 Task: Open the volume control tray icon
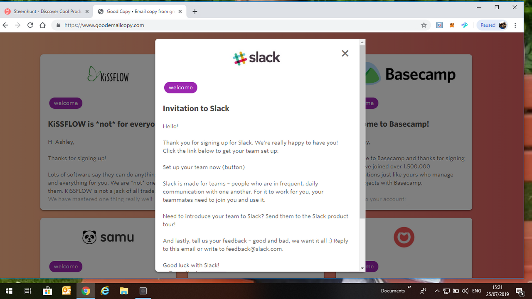tap(465, 291)
